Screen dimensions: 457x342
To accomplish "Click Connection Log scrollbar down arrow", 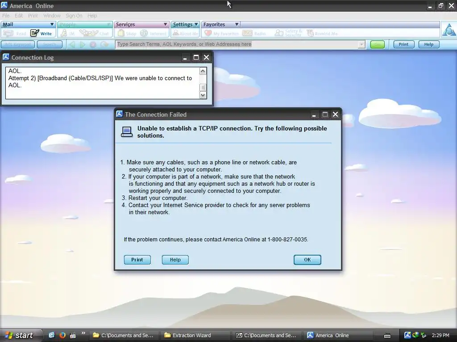I will click(203, 95).
